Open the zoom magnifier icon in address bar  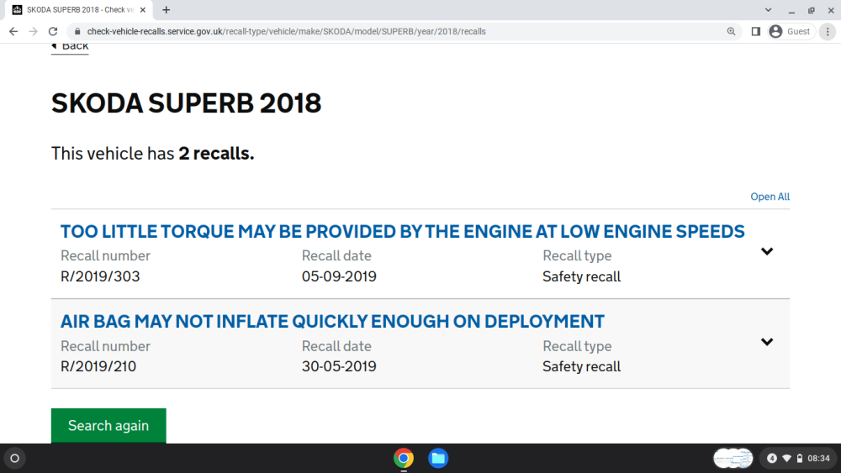[x=731, y=32]
